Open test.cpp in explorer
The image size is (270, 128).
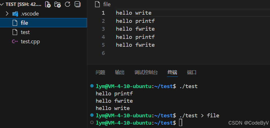point(44,42)
